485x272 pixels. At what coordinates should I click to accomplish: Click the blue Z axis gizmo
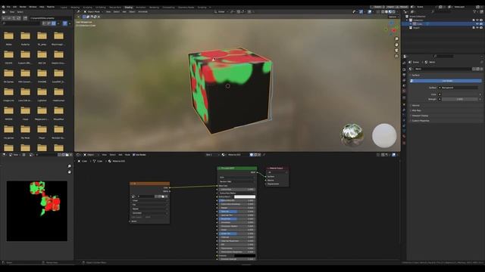tap(392, 23)
